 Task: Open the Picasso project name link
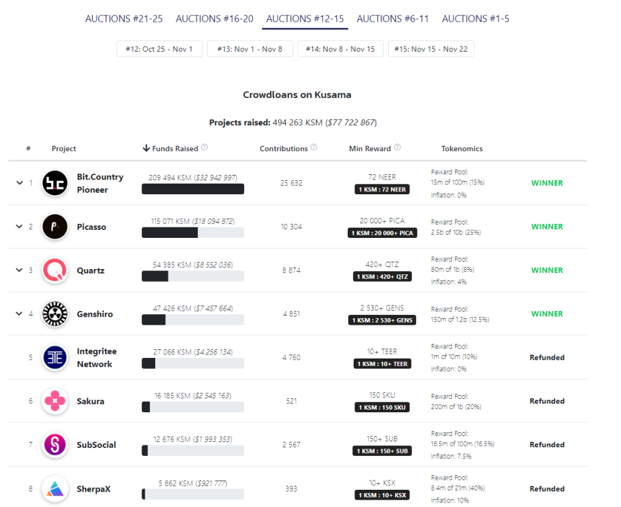tap(92, 227)
